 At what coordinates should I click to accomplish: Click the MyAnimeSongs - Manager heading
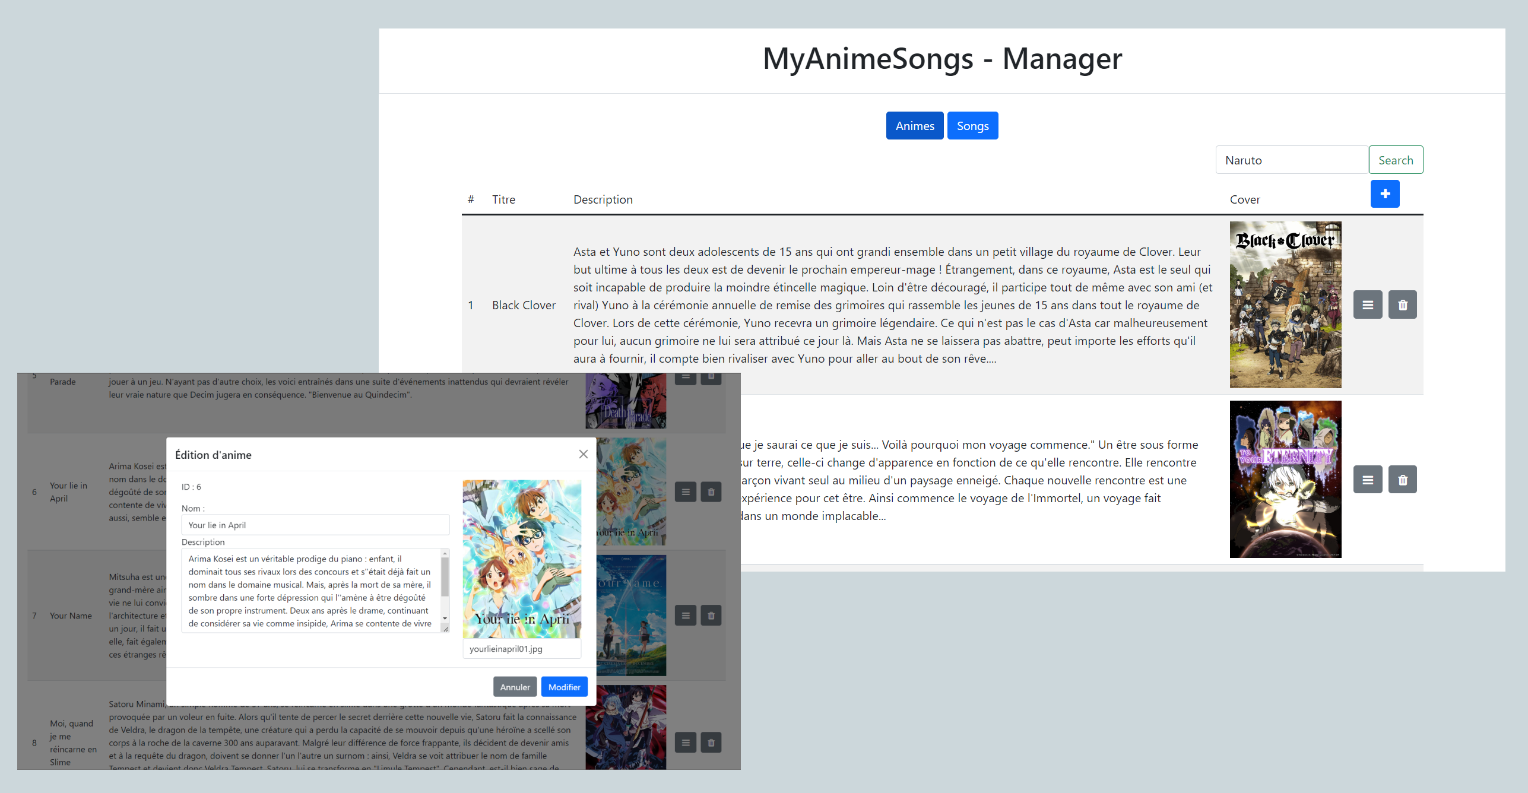(x=942, y=59)
